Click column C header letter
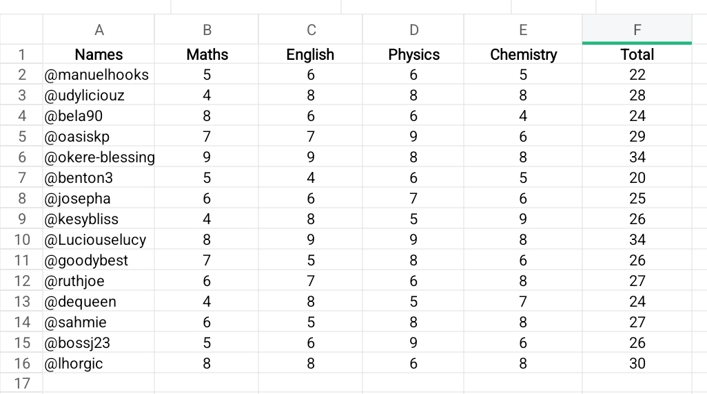Image resolution: width=707 pixels, height=394 pixels. tap(311, 30)
